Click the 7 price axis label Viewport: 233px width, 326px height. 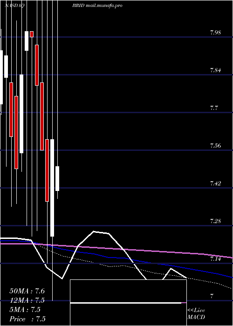tap(212, 296)
